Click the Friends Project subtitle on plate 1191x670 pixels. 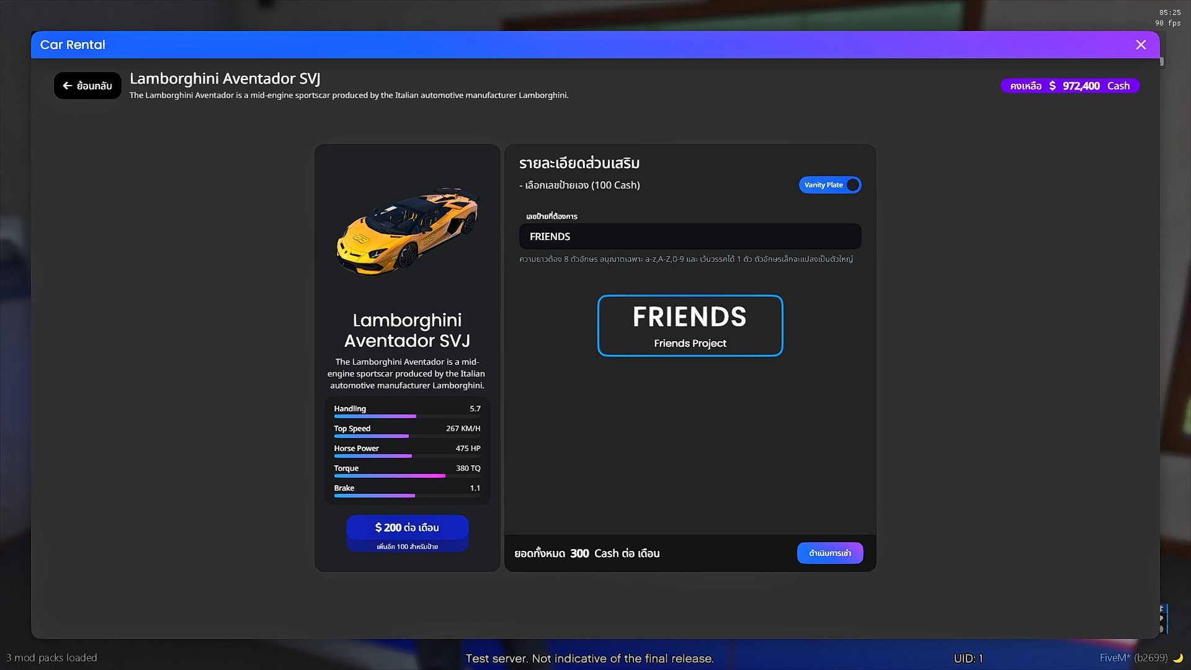click(690, 343)
